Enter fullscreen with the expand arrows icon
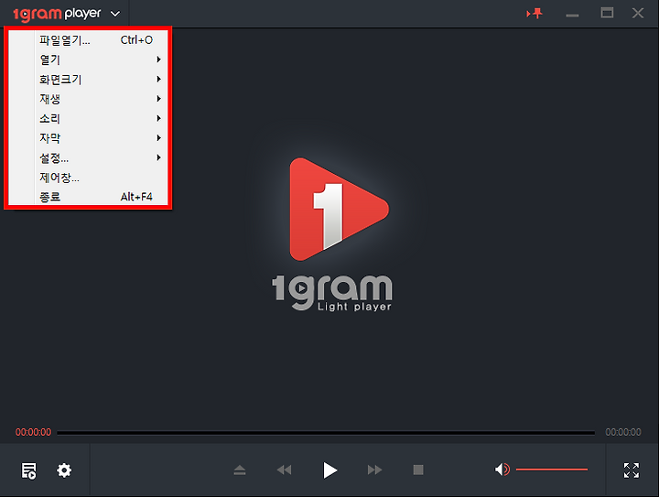 632,470
